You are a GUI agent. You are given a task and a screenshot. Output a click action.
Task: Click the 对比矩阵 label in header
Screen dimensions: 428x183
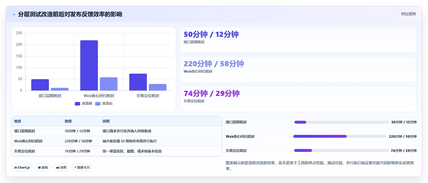[x=408, y=14]
